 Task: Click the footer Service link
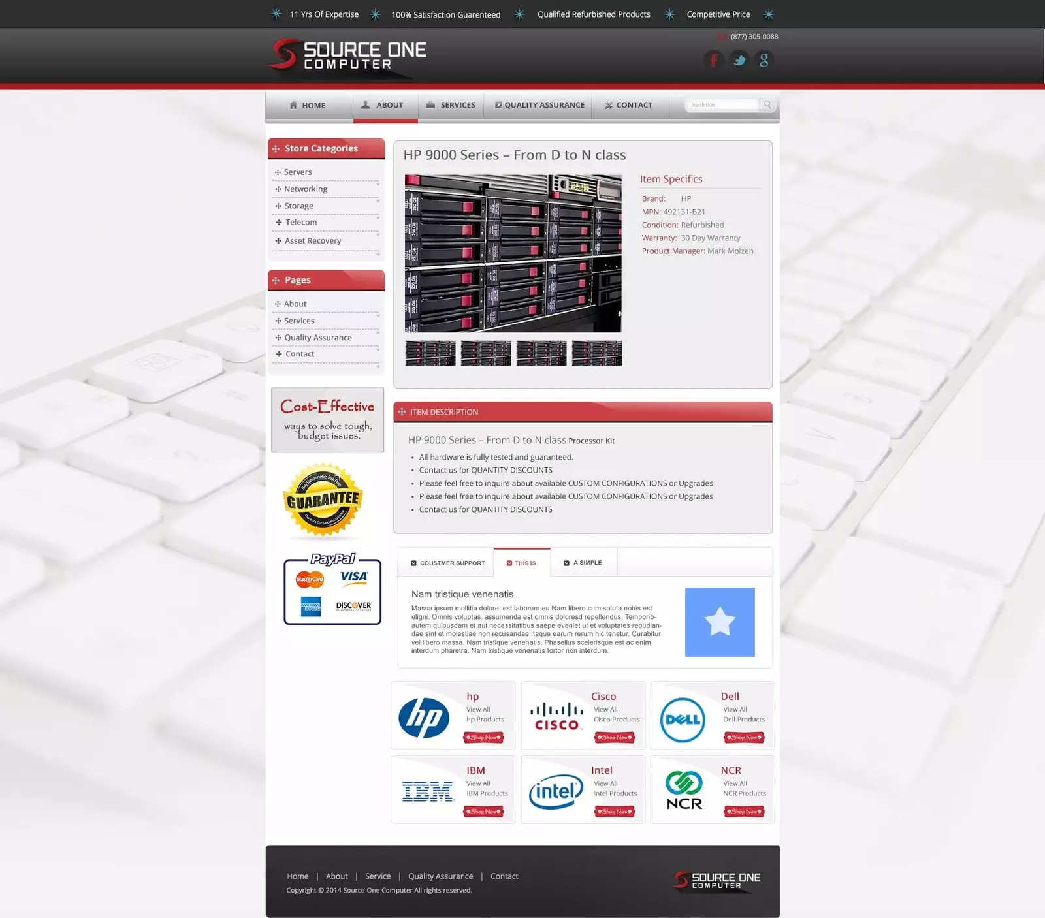(378, 876)
